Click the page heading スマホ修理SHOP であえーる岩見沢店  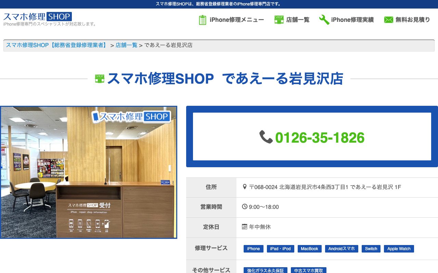click(225, 79)
